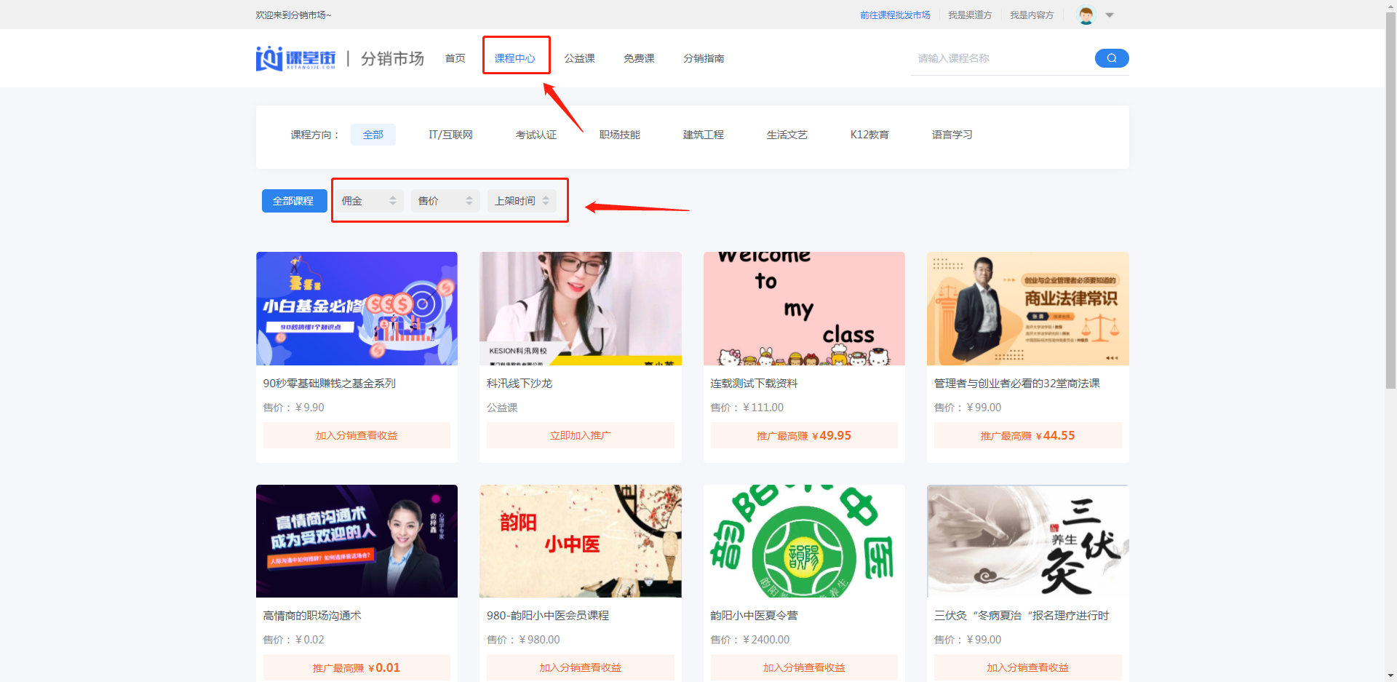
Task: Filter by 生活文艺 direction
Action: (x=787, y=135)
